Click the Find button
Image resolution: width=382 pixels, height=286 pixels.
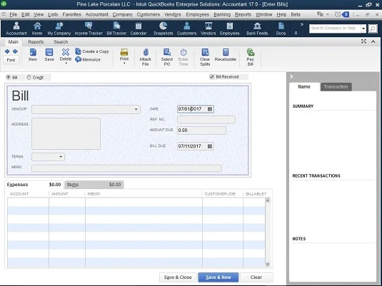point(11,60)
